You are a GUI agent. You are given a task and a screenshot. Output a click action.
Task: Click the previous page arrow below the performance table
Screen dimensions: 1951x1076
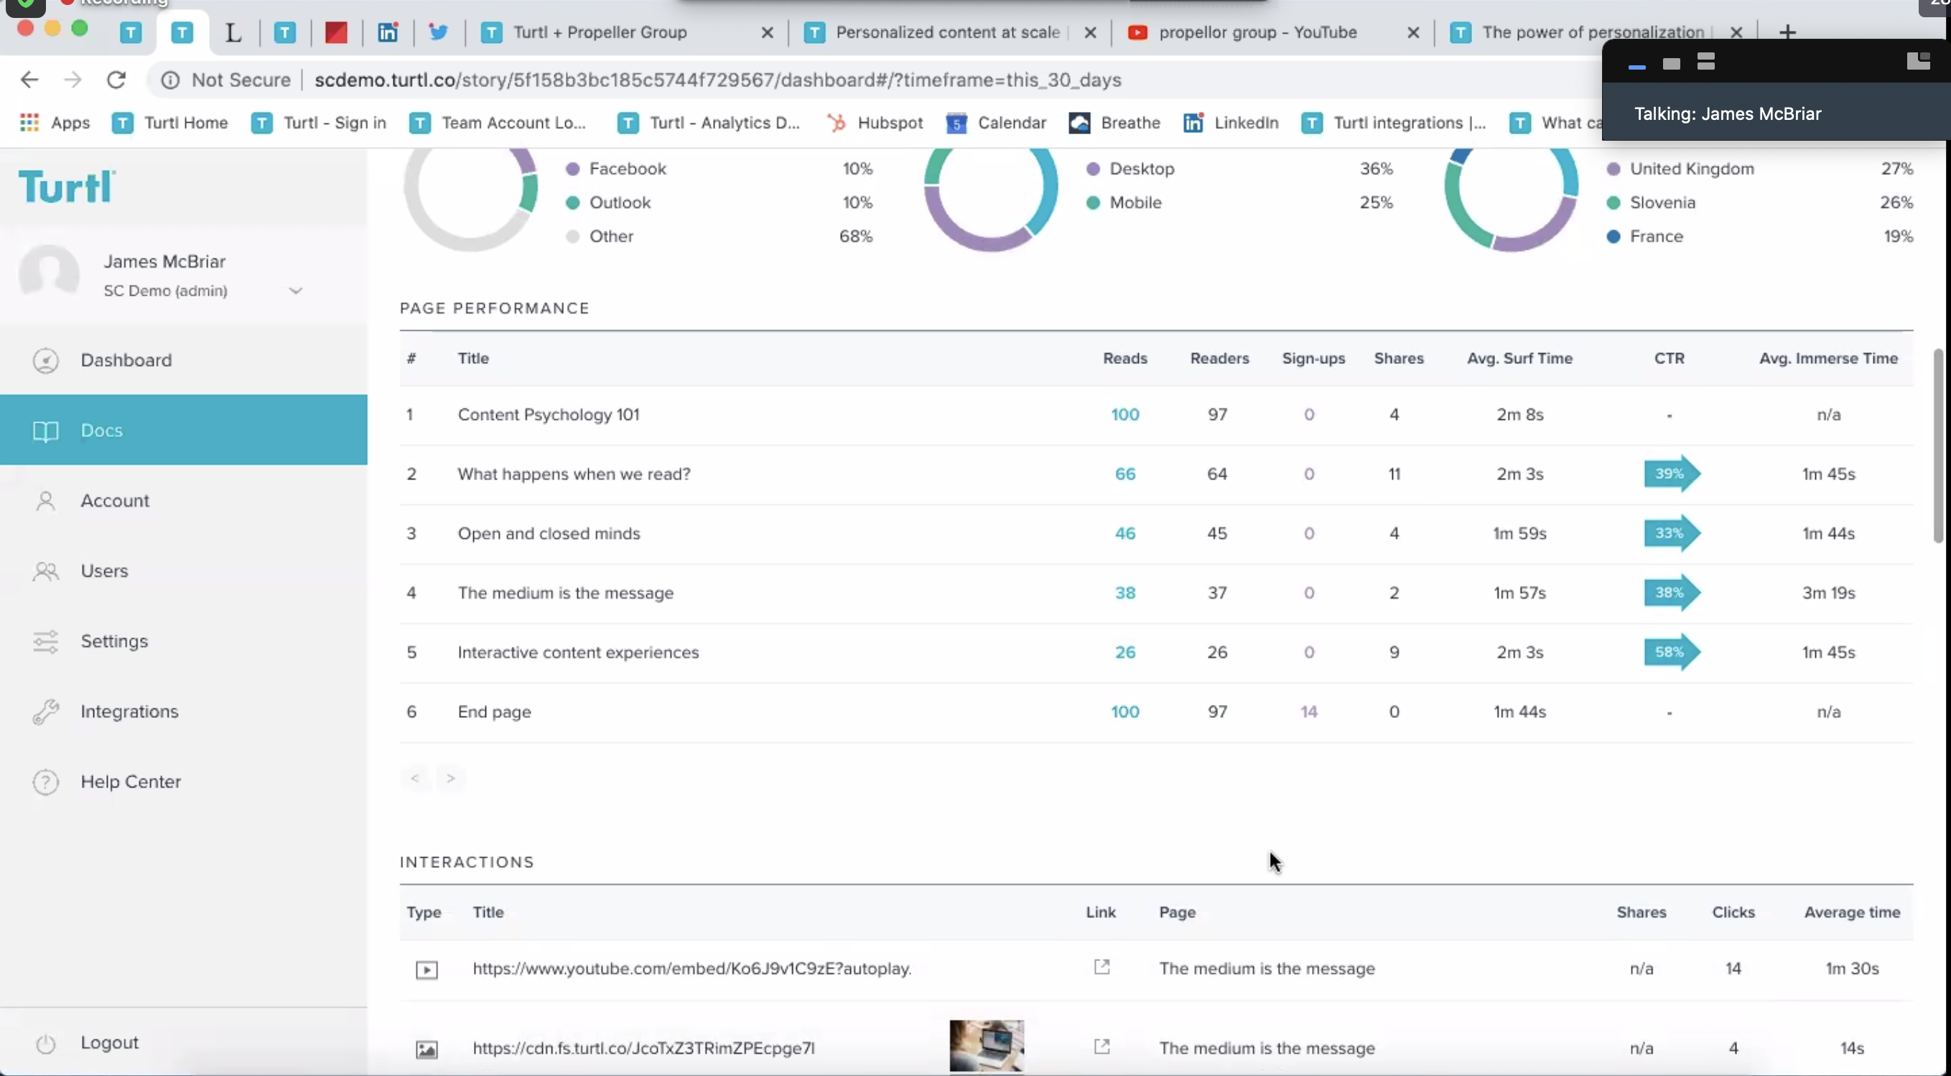pyautogui.click(x=414, y=778)
